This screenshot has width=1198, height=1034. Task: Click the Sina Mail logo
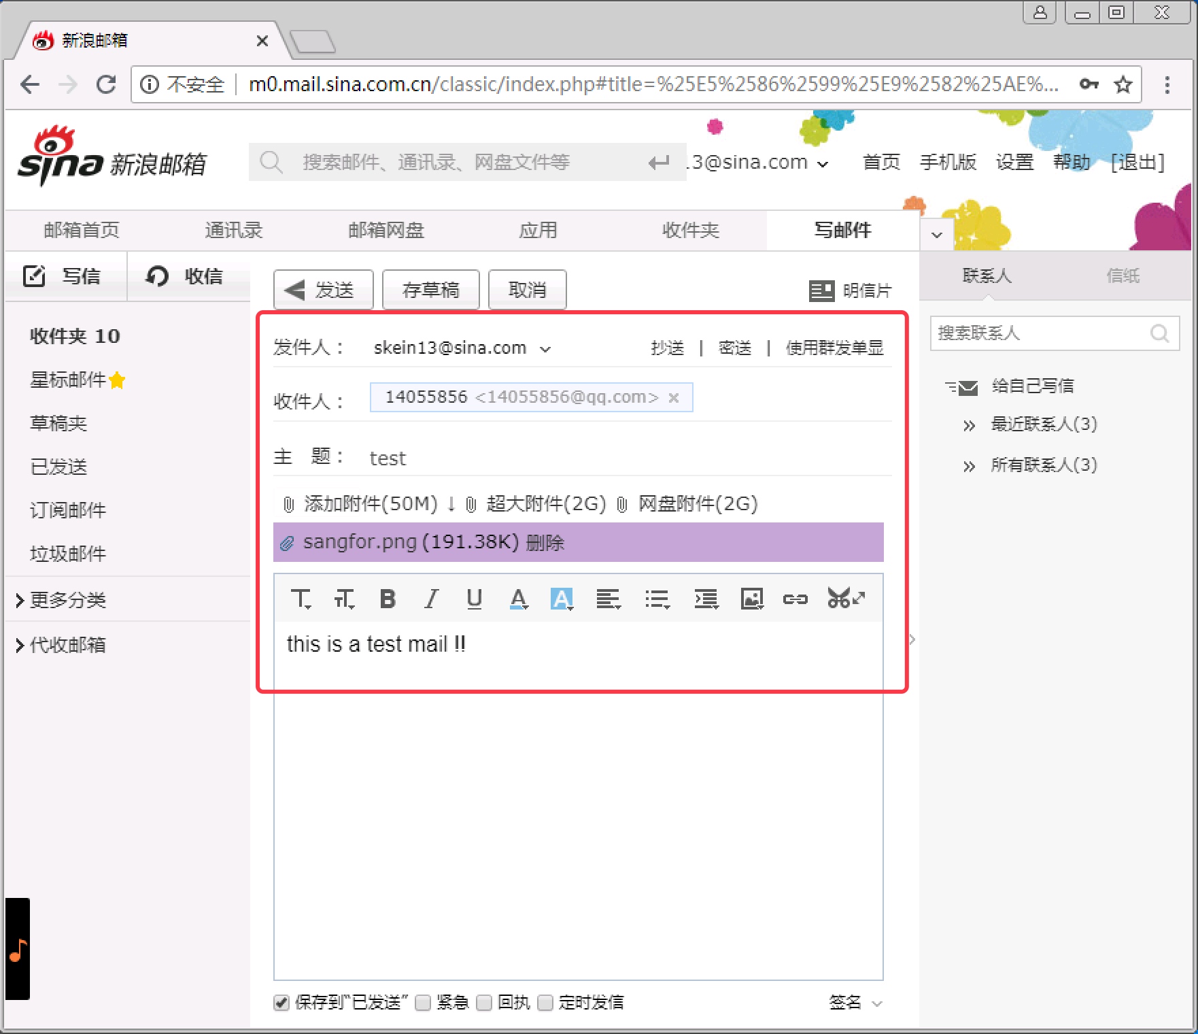coord(112,156)
